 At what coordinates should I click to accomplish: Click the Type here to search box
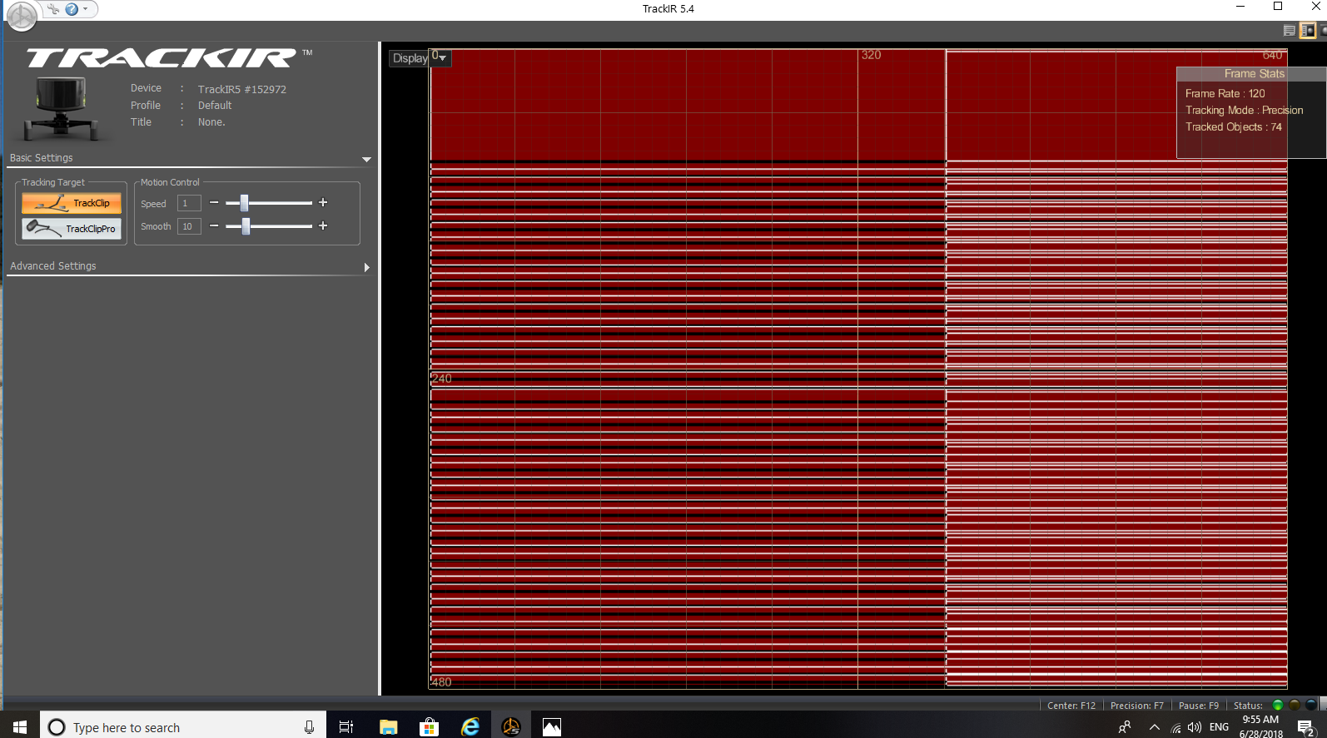[x=183, y=727]
